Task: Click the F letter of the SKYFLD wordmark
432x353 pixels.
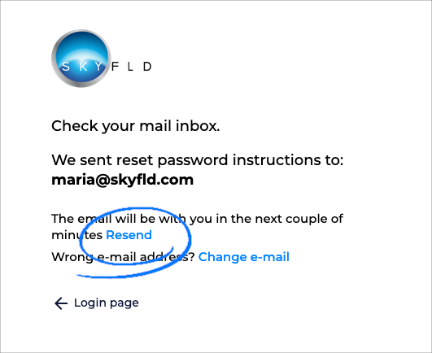Action: pos(115,67)
